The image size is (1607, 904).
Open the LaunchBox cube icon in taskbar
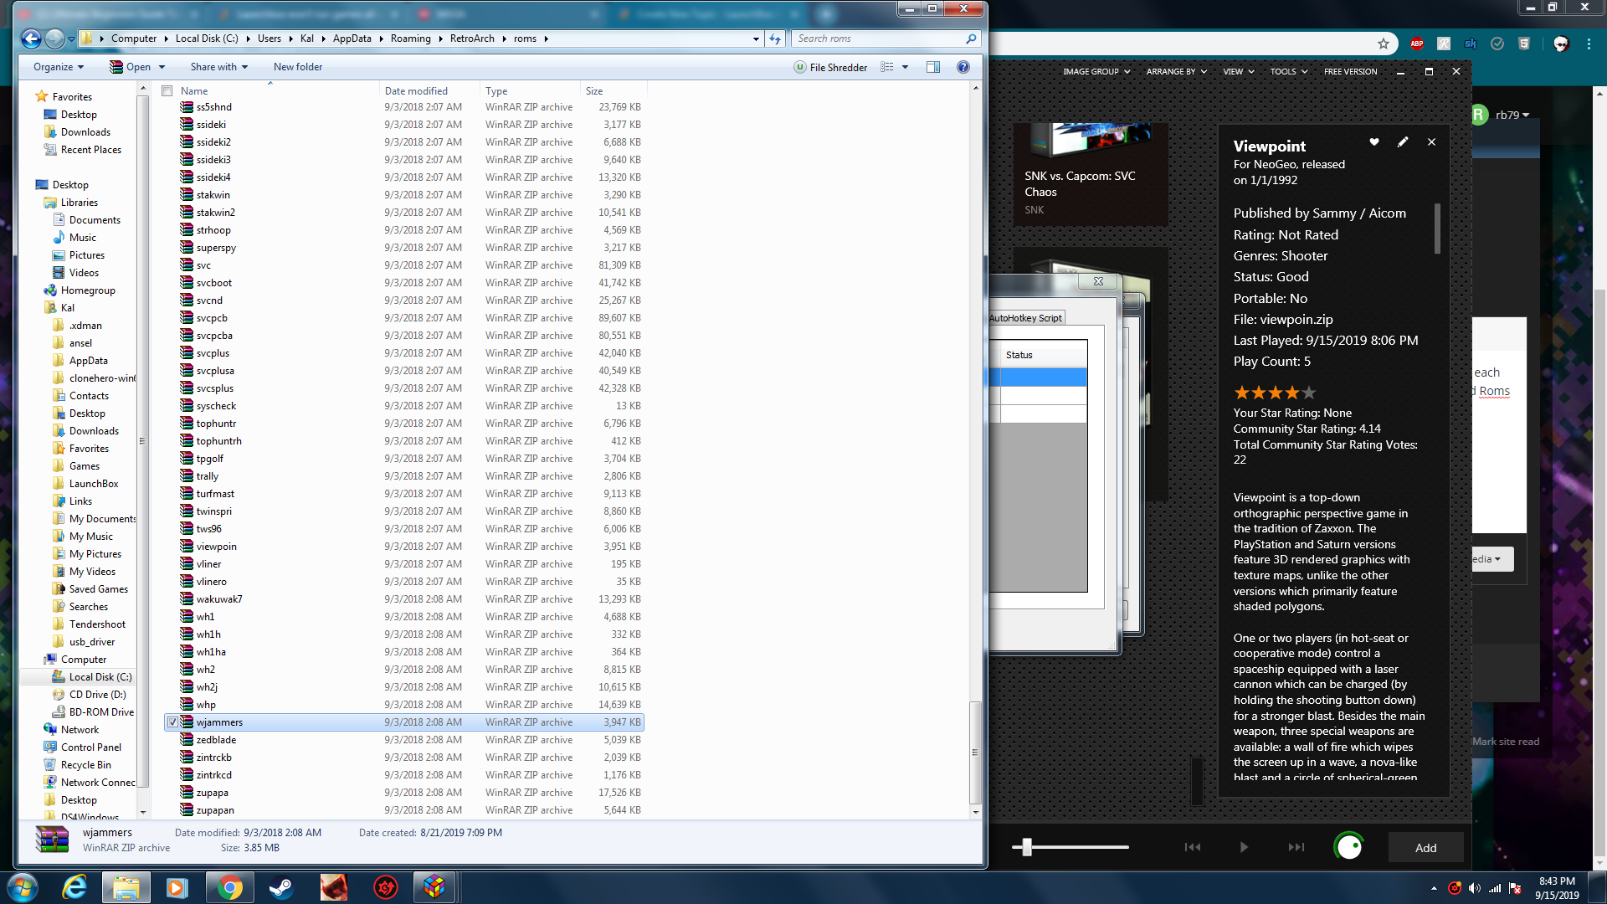pos(434,887)
